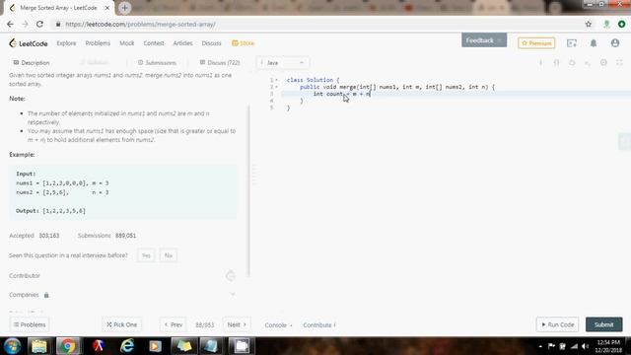The image size is (631, 355).
Task: Switch to the Submissions tab
Action: (157, 63)
